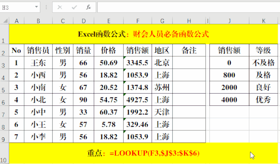Click price cell '50.69'
Viewport: 280px width, 164px height.
pyautogui.click(x=109, y=63)
